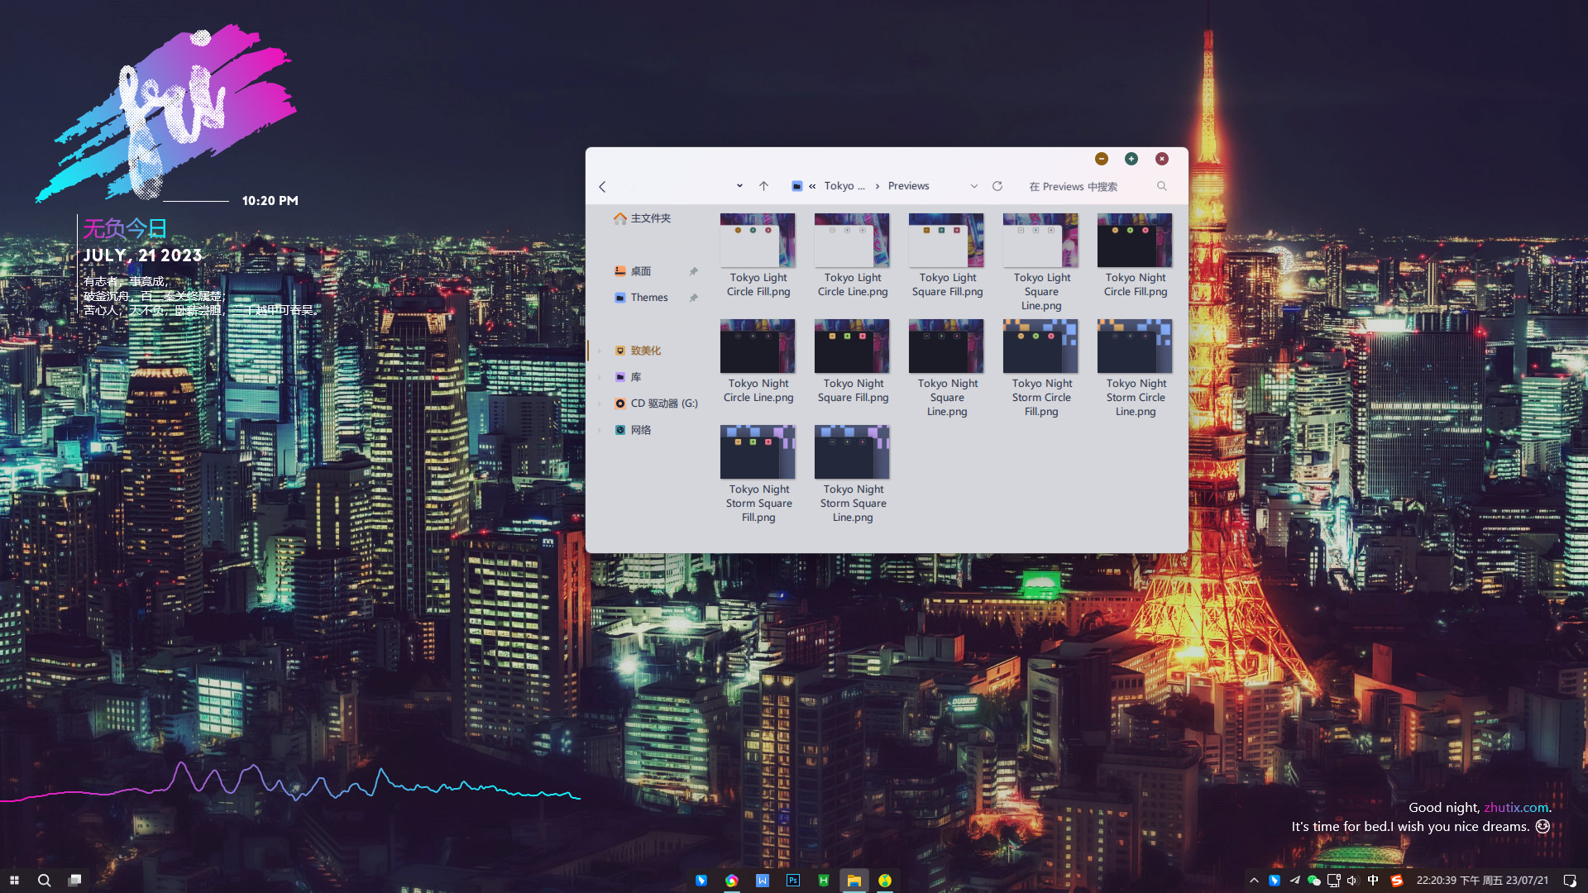The width and height of the screenshot is (1588, 893).
Task: Click the search magnifier icon in Explorer
Action: tap(1161, 186)
